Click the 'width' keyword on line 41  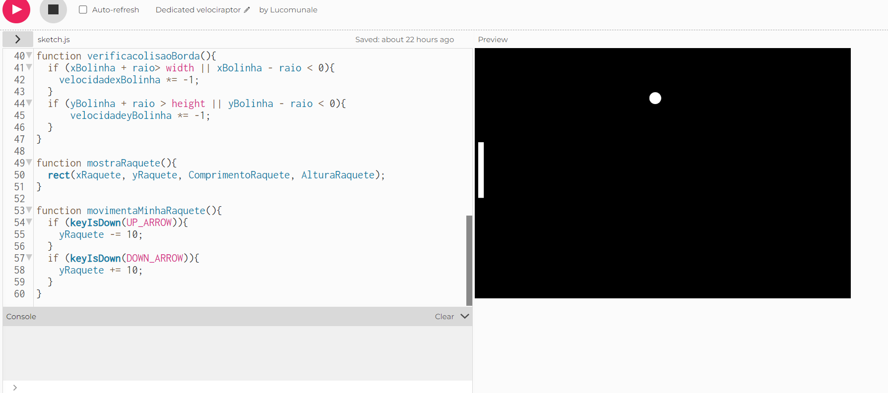coord(180,68)
